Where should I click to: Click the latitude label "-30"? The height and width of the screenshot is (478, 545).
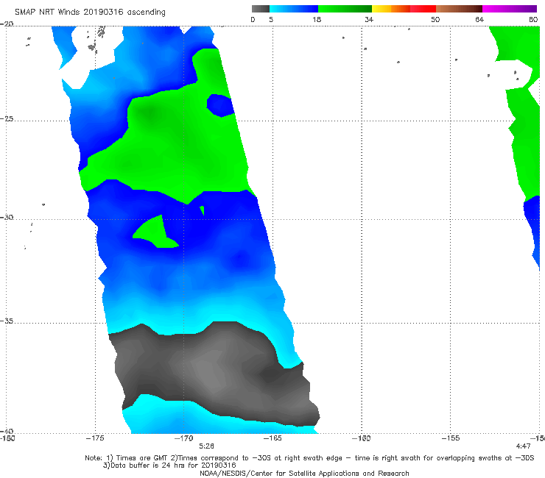pos(7,217)
